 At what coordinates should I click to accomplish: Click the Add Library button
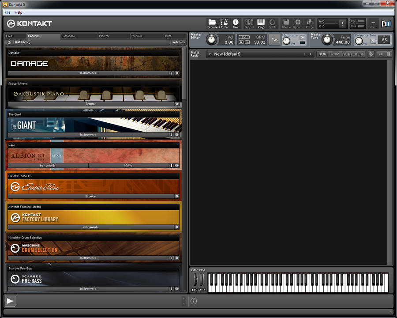tap(22, 42)
